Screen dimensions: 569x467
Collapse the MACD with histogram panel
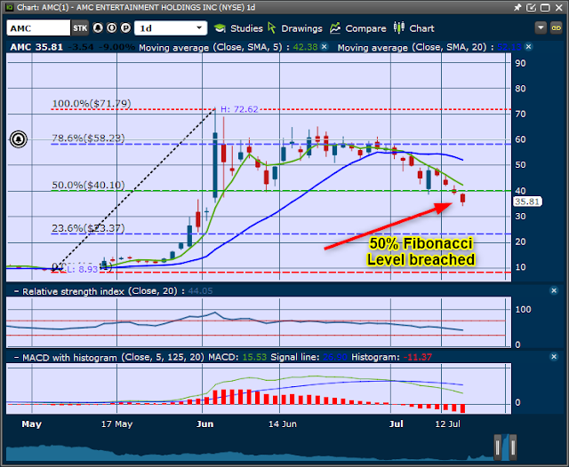[16, 358]
